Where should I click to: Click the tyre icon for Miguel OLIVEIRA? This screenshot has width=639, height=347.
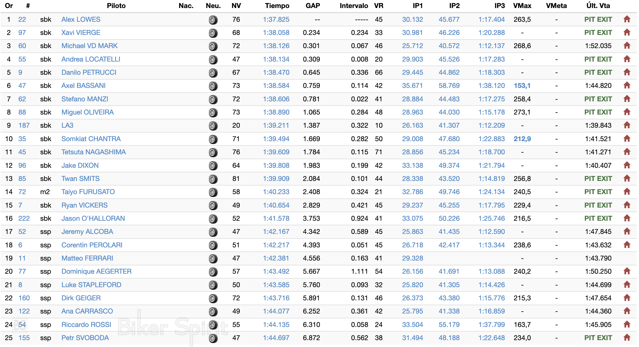coord(213,113)
